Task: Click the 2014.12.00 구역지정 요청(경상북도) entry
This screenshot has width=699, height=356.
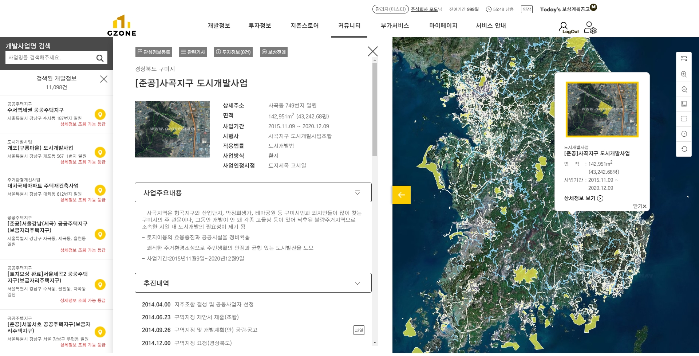Action: (x=187, y=343)
